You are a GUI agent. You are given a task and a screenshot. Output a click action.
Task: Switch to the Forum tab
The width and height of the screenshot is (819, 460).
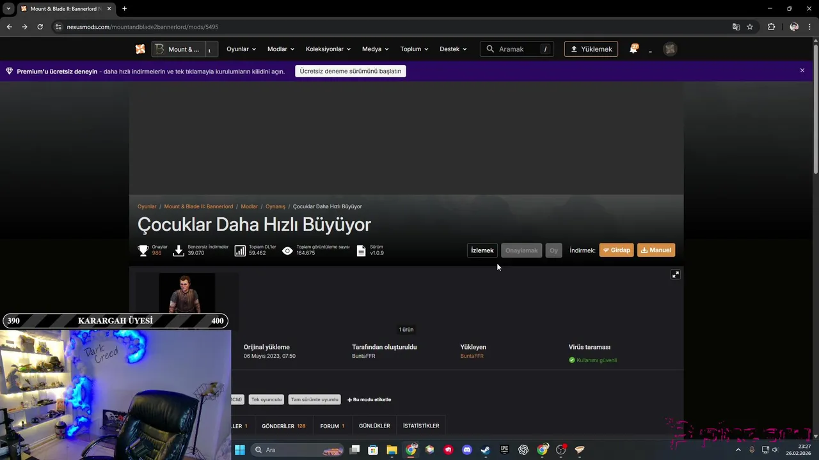tap(332, 425)
